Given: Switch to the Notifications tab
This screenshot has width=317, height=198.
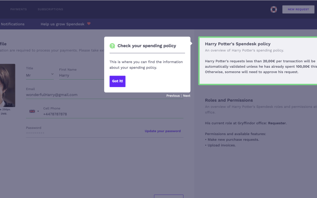Looking at the screenshot, I should pos(12,24).
